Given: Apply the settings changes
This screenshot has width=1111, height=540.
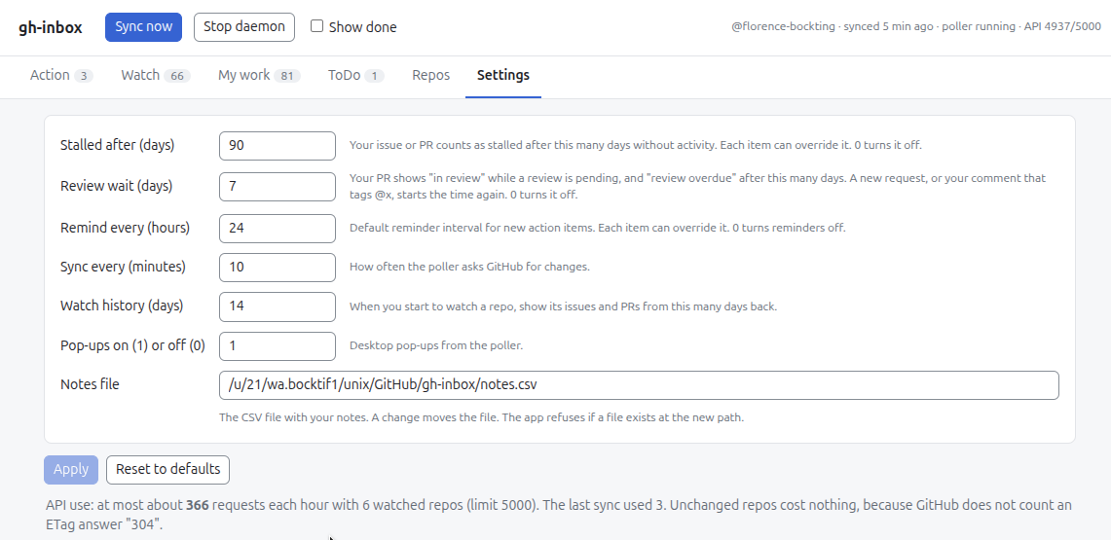Looking at the screenshot, I should tap(71, 469).
